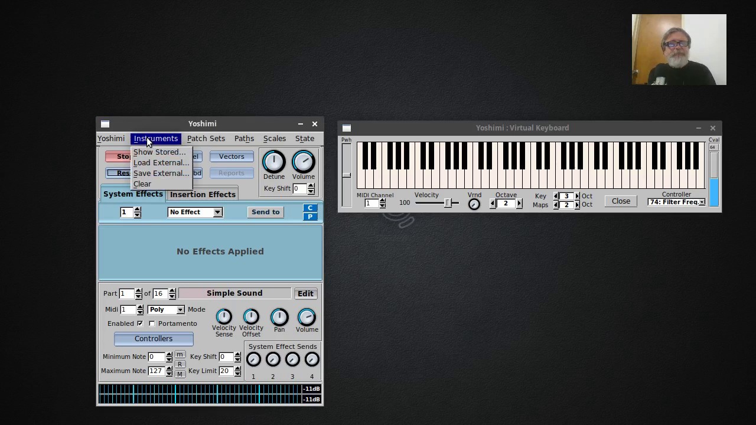Turn System Effect Sends knob 2

coord(273,359)
